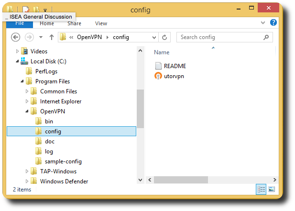Screen dimensions: 295x211
Task: Expand the Windows Defender node
Action: click(27, 181)
